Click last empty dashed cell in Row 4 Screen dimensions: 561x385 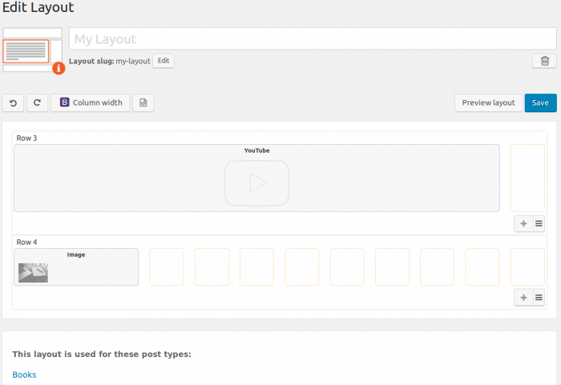click(x=527, y=267)
